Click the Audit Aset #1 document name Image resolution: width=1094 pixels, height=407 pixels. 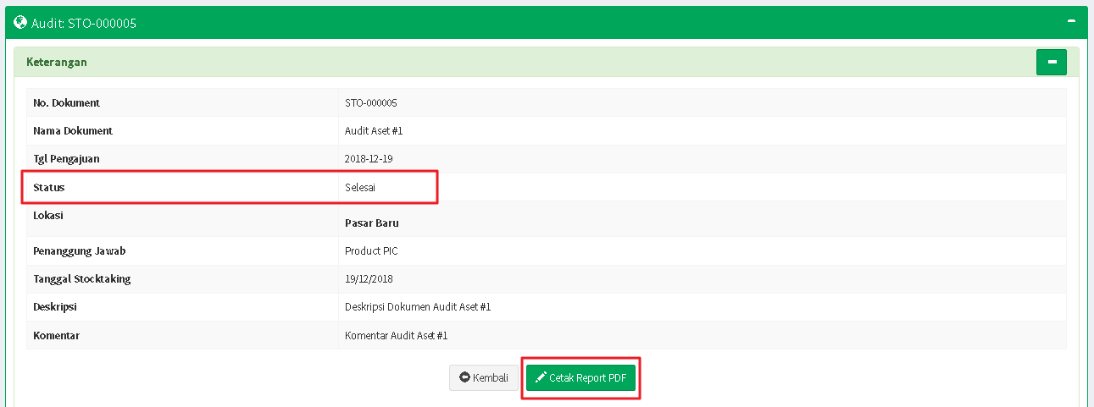pyautogui.click(x=374, y=131)
